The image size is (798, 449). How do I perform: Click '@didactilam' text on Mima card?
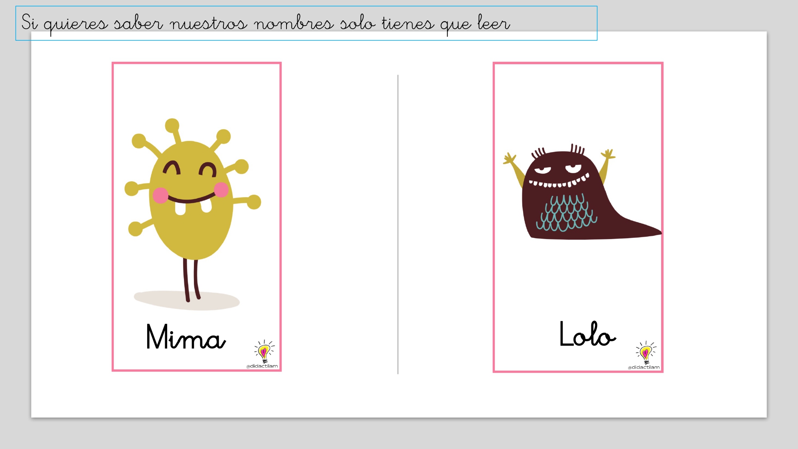[x=262, y=366]
